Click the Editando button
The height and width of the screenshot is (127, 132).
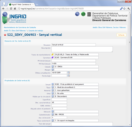coord(121,35)
